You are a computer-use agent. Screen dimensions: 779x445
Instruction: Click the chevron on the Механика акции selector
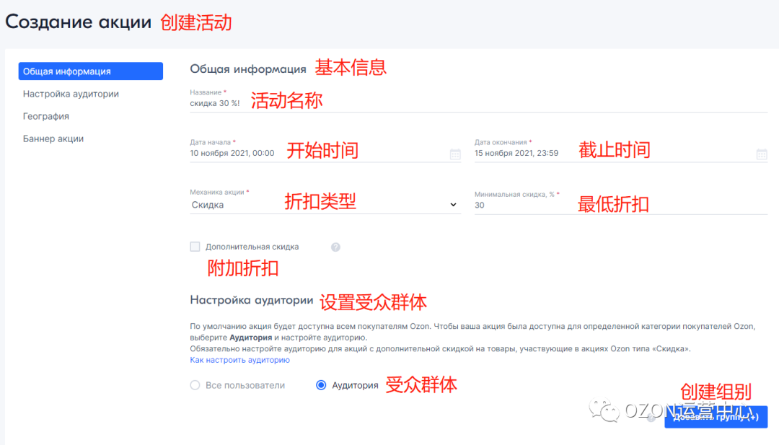point(454,205)
